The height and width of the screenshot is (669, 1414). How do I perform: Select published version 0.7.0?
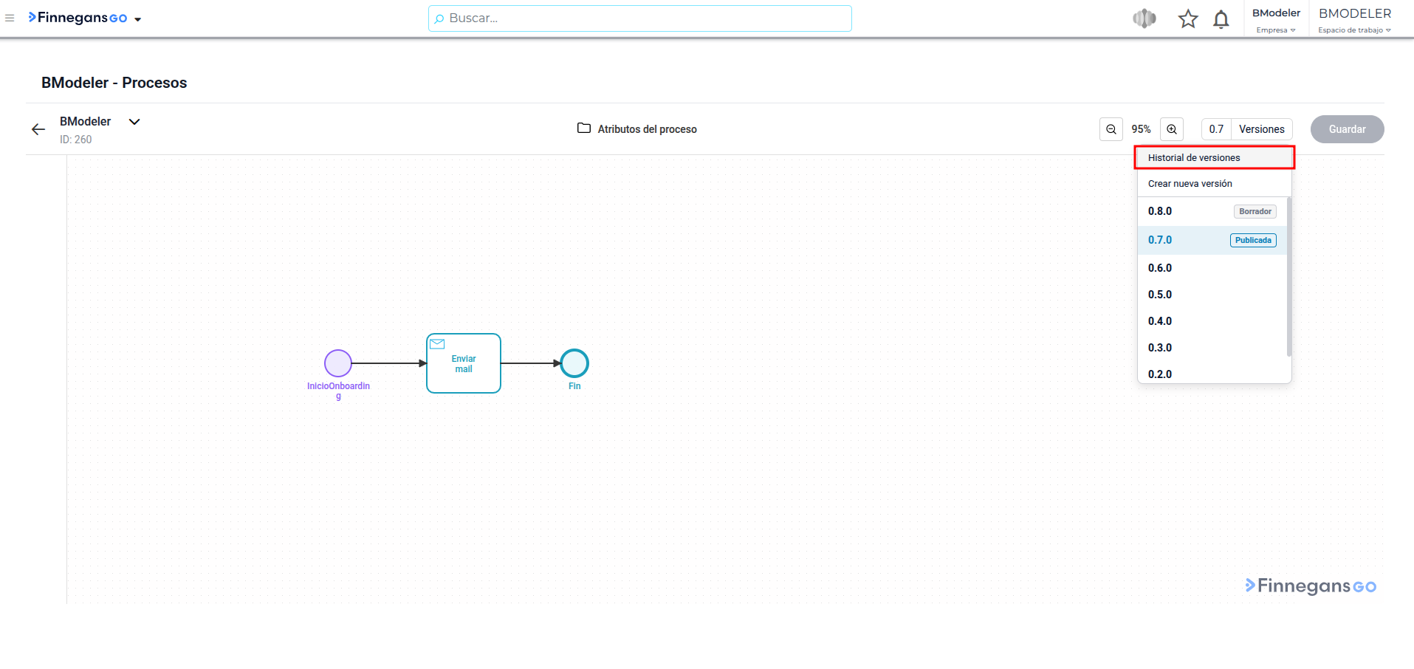[1212, 240]
